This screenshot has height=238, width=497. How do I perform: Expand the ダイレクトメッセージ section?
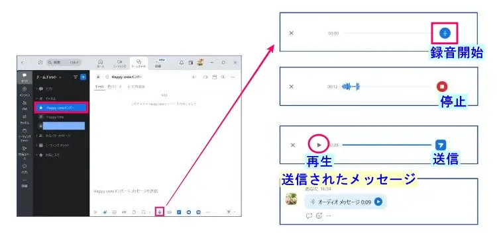pyautogui.click(x=53, y=136)
